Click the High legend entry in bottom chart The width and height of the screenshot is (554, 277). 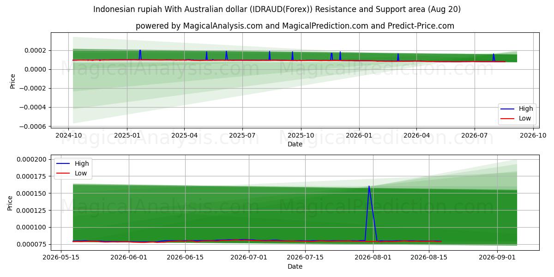(x=74, y=164)
